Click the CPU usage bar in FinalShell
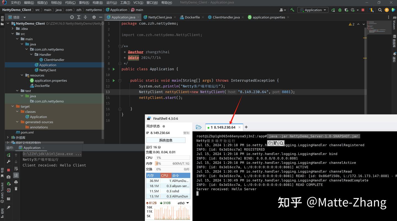This screenshot has height=221, width=397. click(172, 158)
